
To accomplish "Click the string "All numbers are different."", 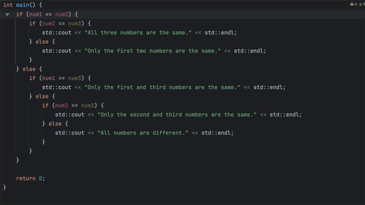I will click(143, 133).
